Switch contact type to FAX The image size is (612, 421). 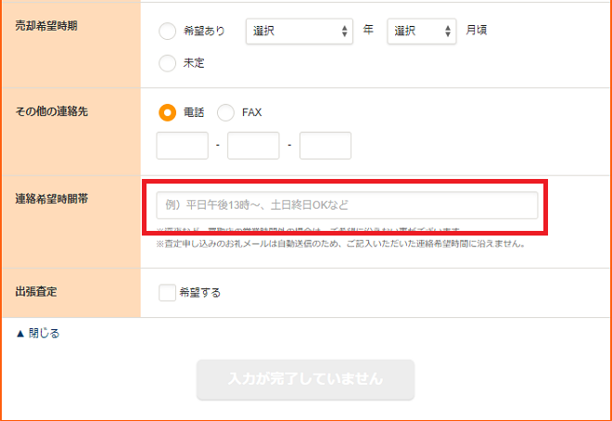225,112
